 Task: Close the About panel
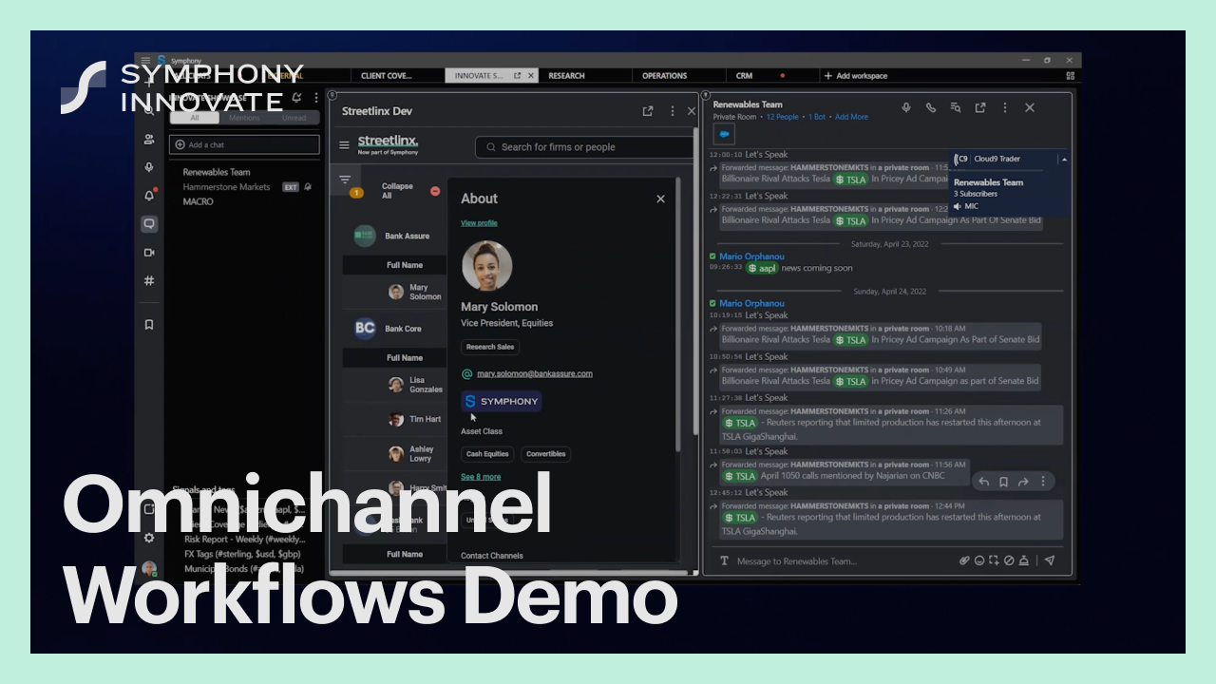660,199
